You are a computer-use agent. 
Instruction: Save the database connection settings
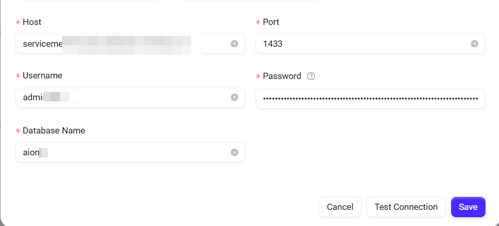click(468, 207)
